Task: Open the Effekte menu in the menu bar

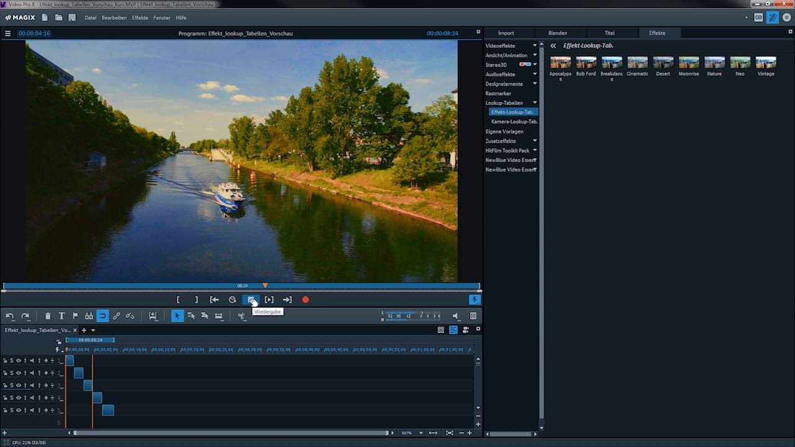Action: click(140, 18)
